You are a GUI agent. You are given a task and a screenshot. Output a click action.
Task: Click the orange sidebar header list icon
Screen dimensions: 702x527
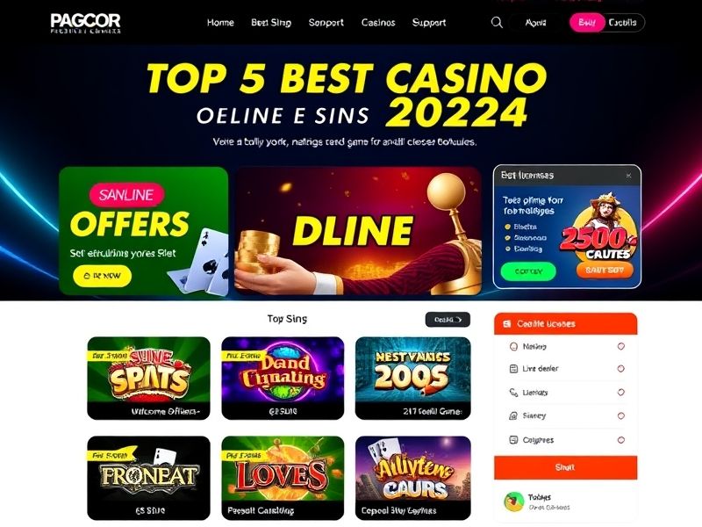coord(507,323)
